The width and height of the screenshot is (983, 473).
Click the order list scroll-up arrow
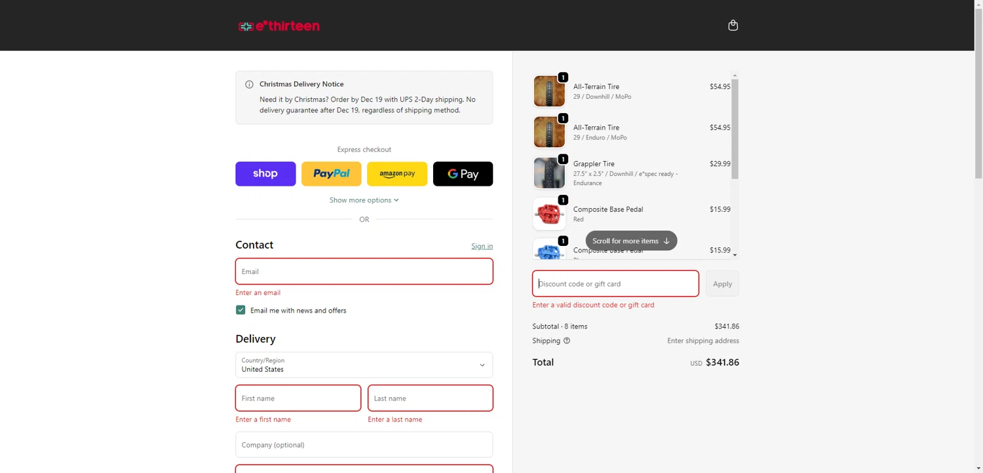[735, 75]
